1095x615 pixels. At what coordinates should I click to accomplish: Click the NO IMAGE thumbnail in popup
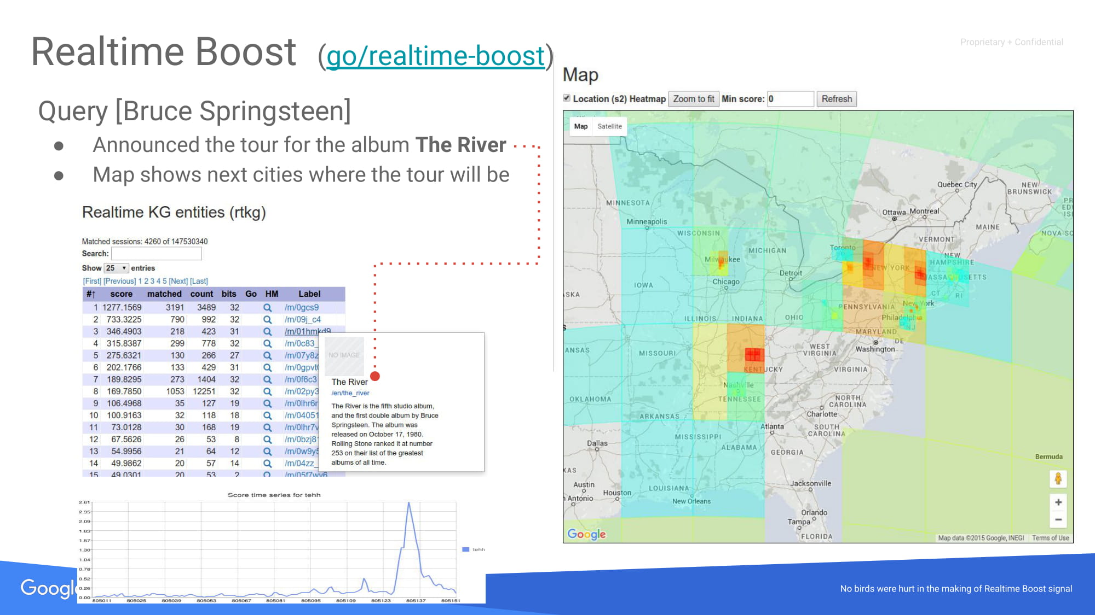pos(344,355)
